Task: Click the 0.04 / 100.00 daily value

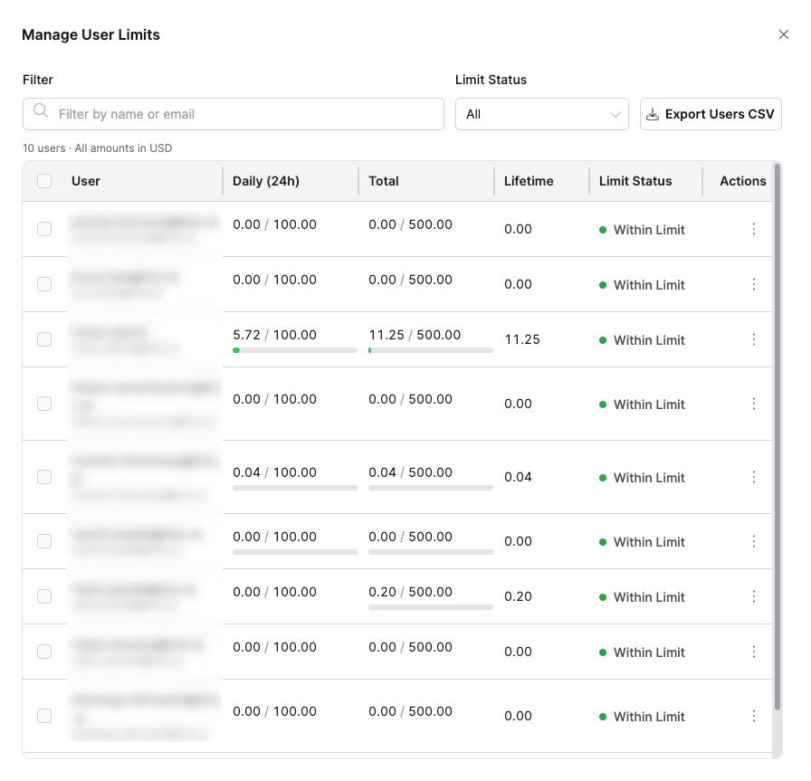Action: pos(274,472)
